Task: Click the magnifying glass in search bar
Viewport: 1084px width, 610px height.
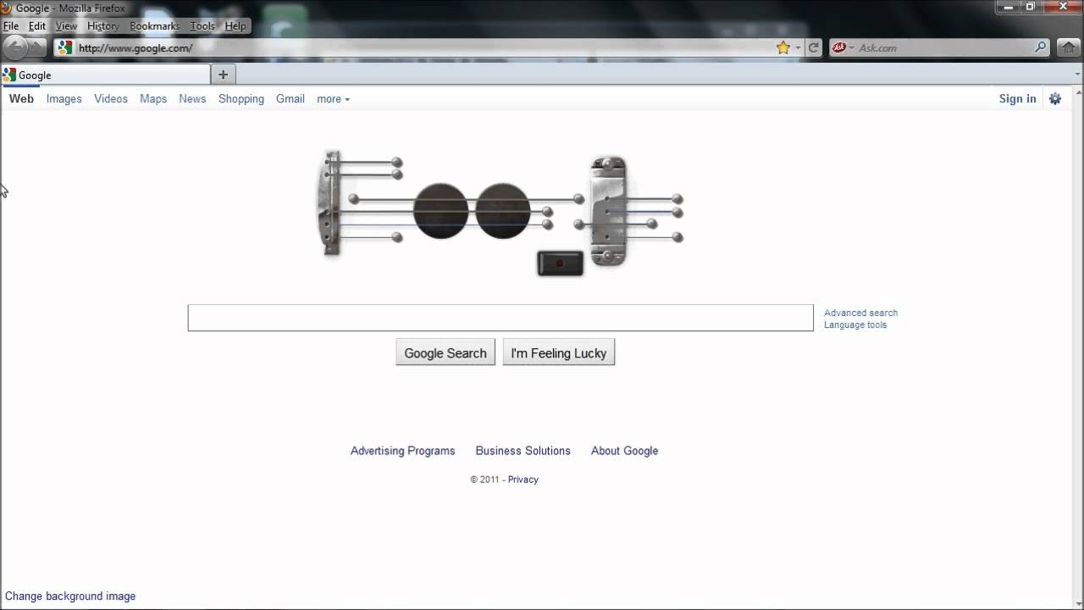Action: click(1041, 47)
